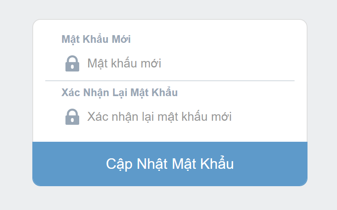Click the lock icon beside Xác nhận lại mật khẩu mới
Screen dimensions: 337x210
[72, 117]
